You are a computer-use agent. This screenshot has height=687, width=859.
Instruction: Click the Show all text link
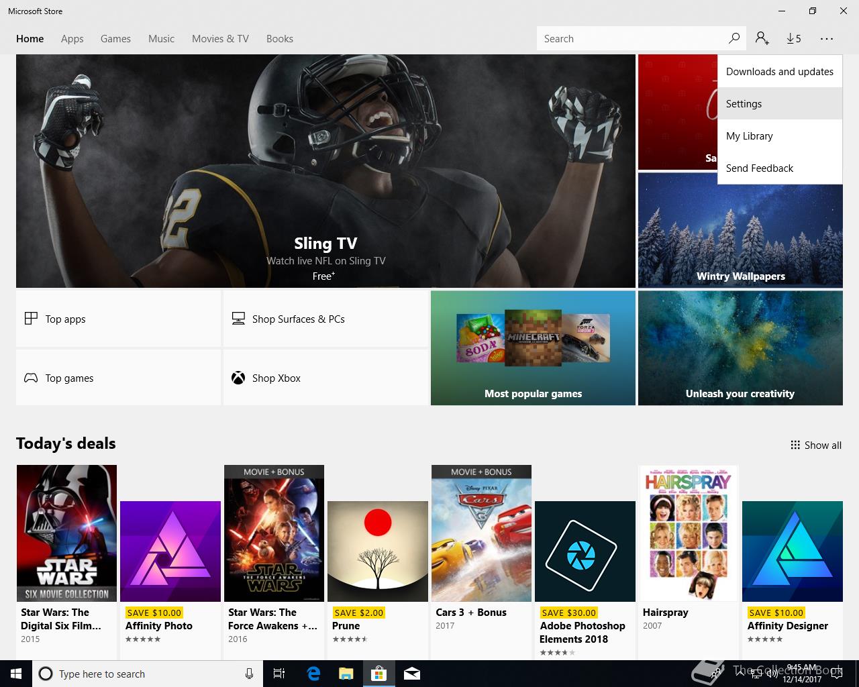[x=823, y=445]
